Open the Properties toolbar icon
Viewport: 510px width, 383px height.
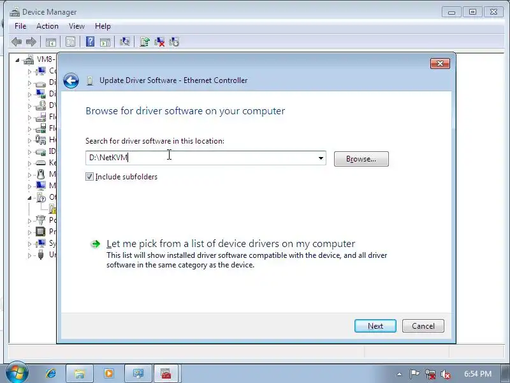pyautogui.click(x=70, y=41)
